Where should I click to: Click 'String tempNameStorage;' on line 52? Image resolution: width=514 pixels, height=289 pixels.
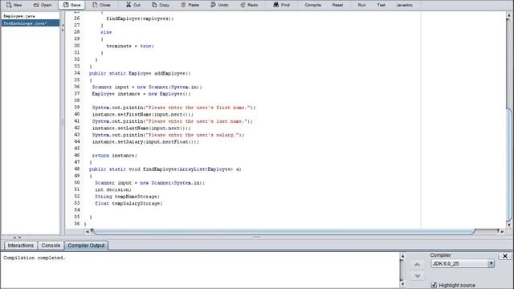pos(127,197)
